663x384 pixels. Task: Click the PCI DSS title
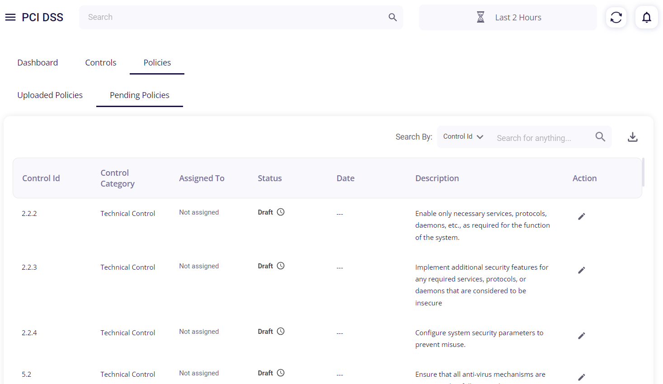(42, 17)
